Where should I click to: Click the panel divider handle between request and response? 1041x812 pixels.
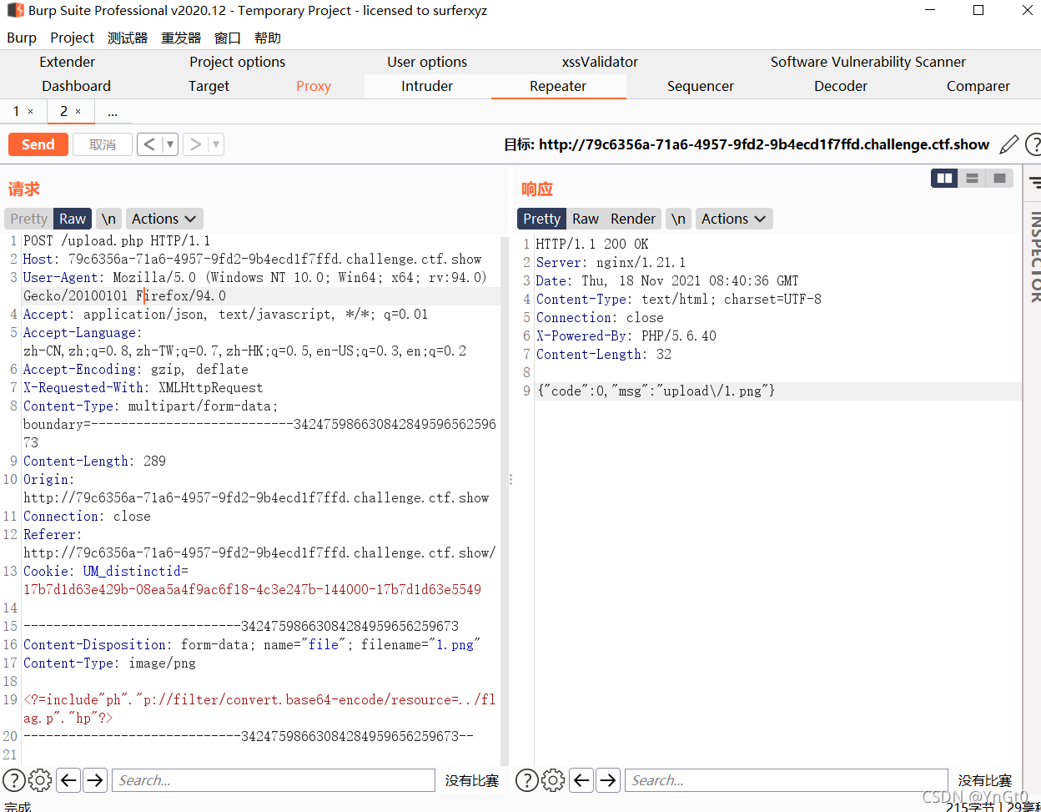[x=510, y=480]
